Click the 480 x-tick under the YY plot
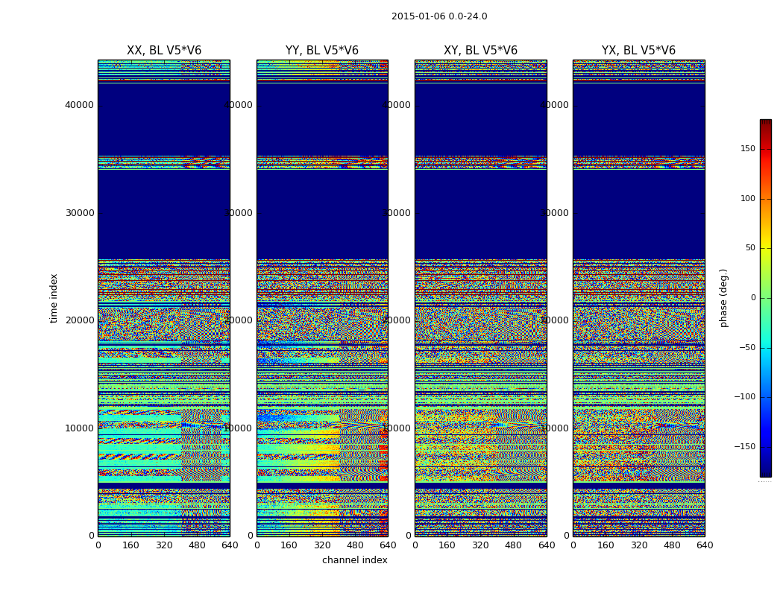The width and height of the screenshot is (783, 596). point(355,545)
